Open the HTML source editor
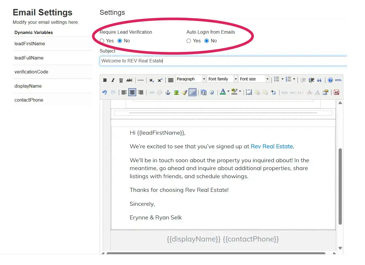The image size is (365, 265). 338,80
